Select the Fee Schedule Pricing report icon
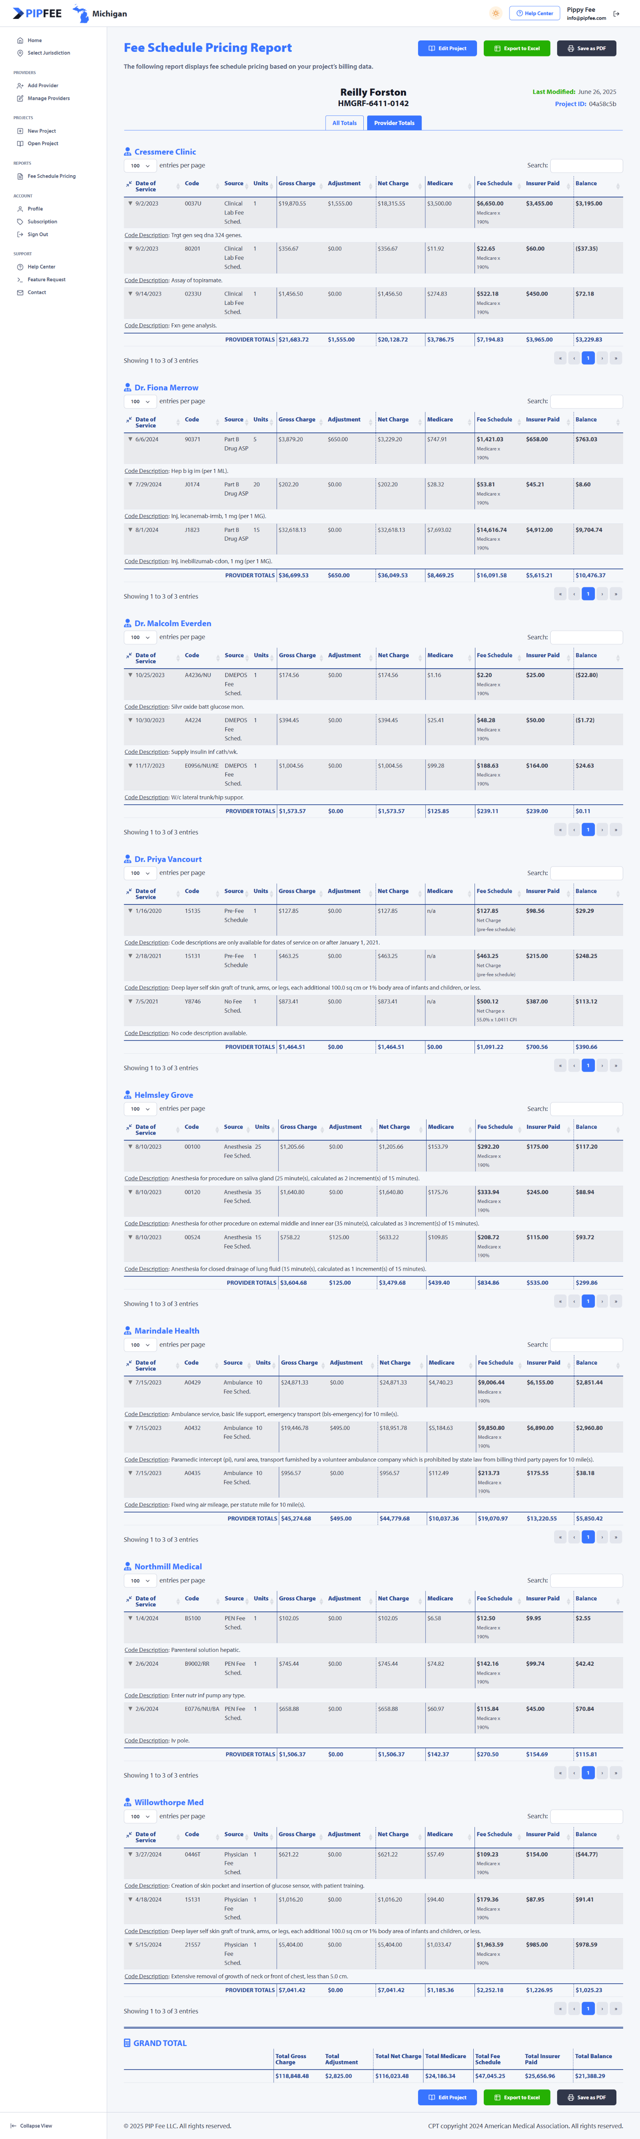 click(20, 176)
